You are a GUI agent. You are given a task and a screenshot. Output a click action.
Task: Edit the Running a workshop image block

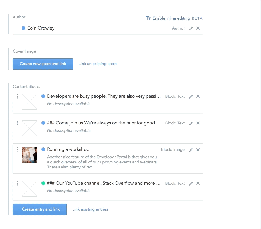click(191, 150)
